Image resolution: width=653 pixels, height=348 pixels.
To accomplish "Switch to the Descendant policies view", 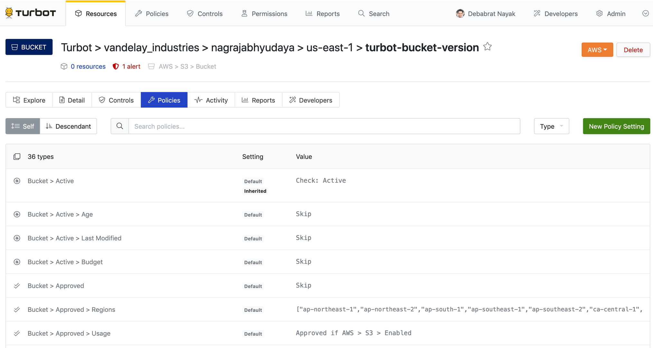I will click(x=68, y=126).
